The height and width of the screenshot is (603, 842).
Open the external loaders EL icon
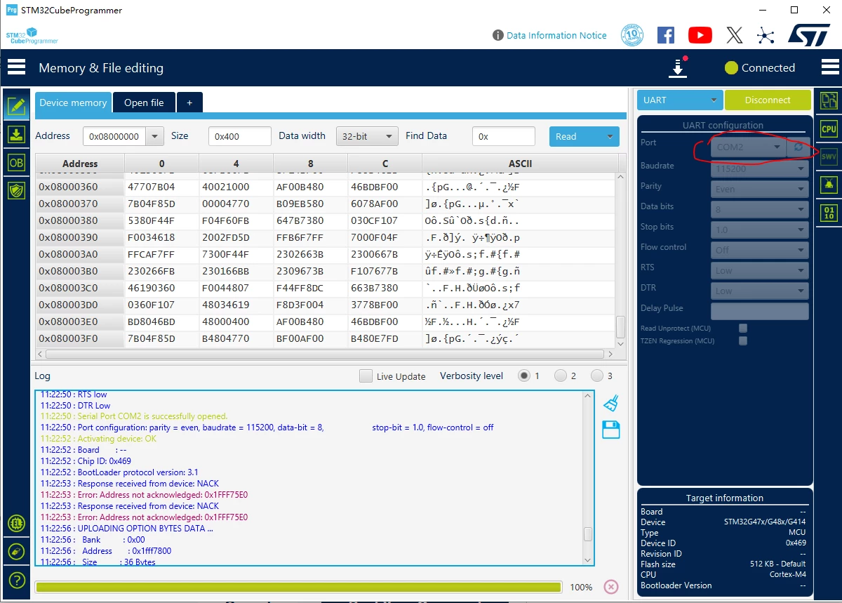coord(16,523)
